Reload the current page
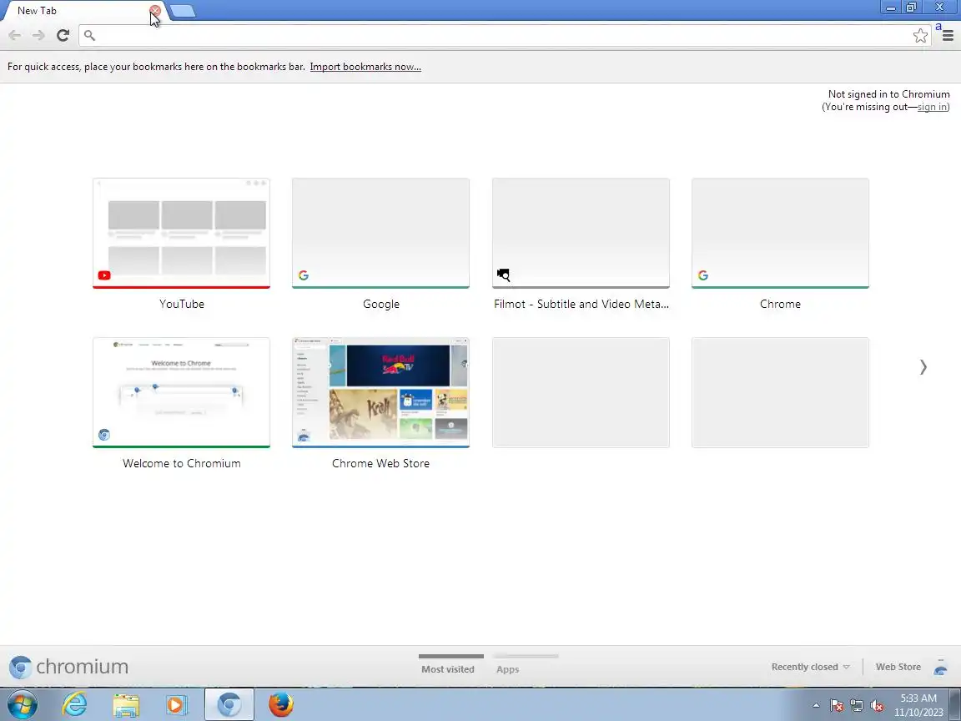Viewport: 961px width, 721px height. pos(63,36)
